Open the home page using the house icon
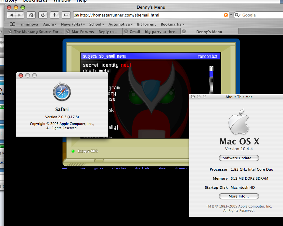 click(x=31, y=15)
